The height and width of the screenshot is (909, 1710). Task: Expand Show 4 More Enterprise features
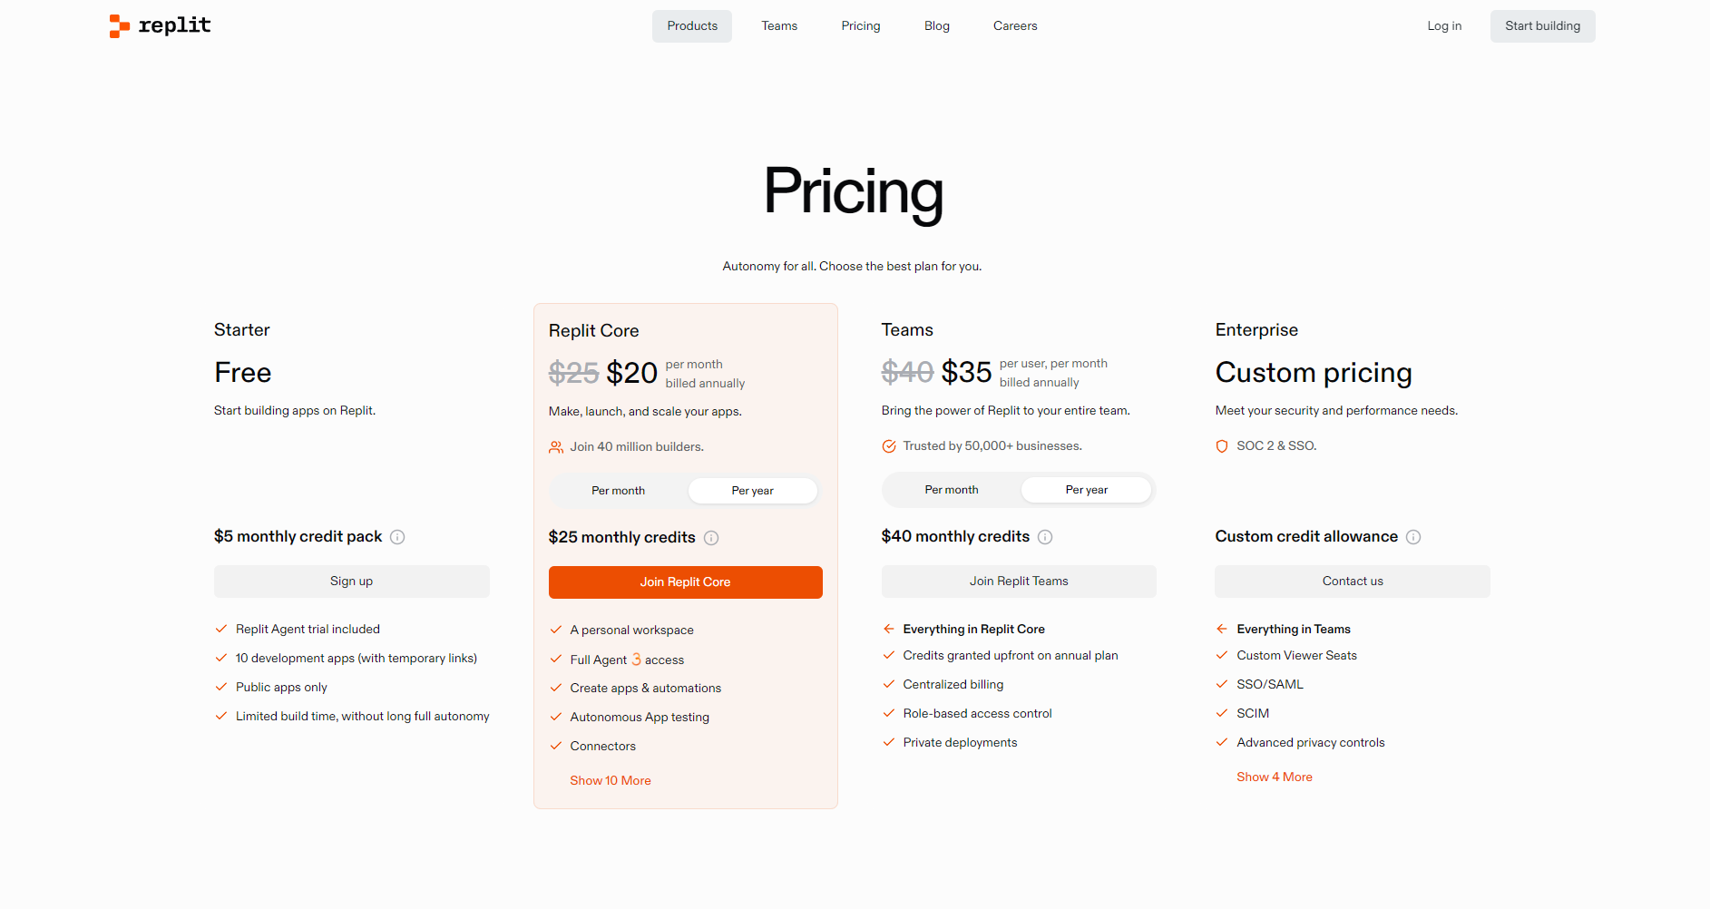(1275, 777)
